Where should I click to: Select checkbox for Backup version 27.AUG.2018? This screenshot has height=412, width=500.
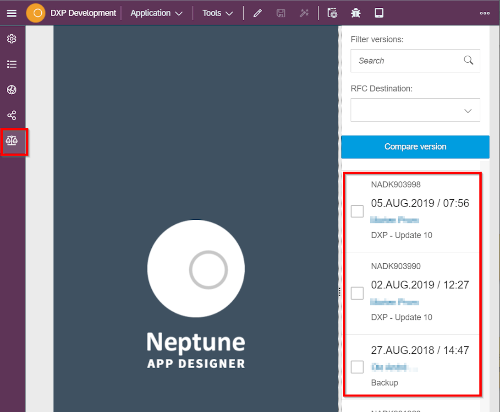(357, 367)
